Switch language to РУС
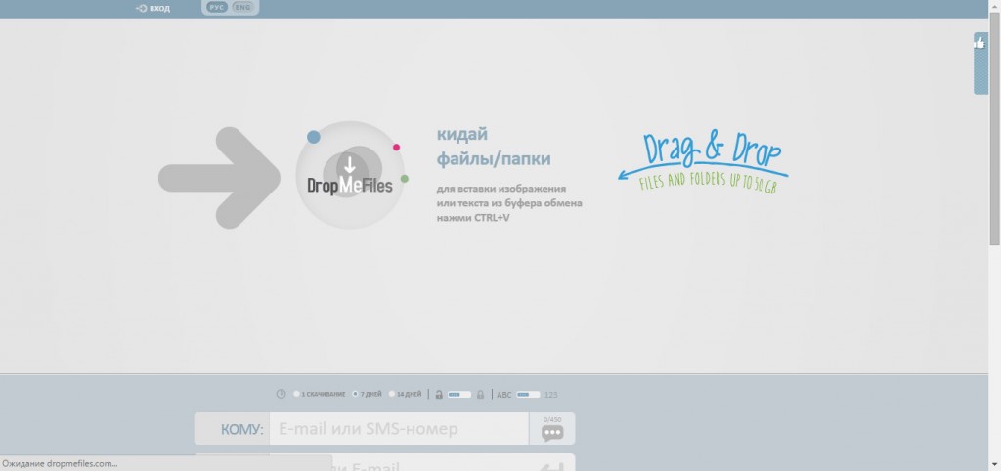 (217, 8)
